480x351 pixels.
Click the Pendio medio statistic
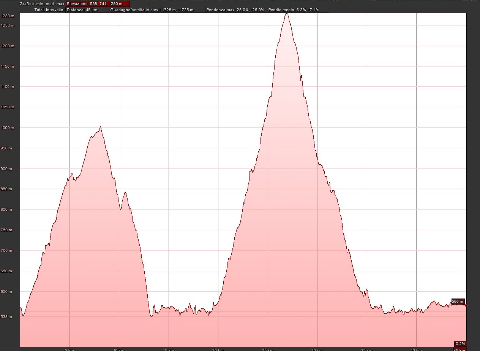point(298,10)
